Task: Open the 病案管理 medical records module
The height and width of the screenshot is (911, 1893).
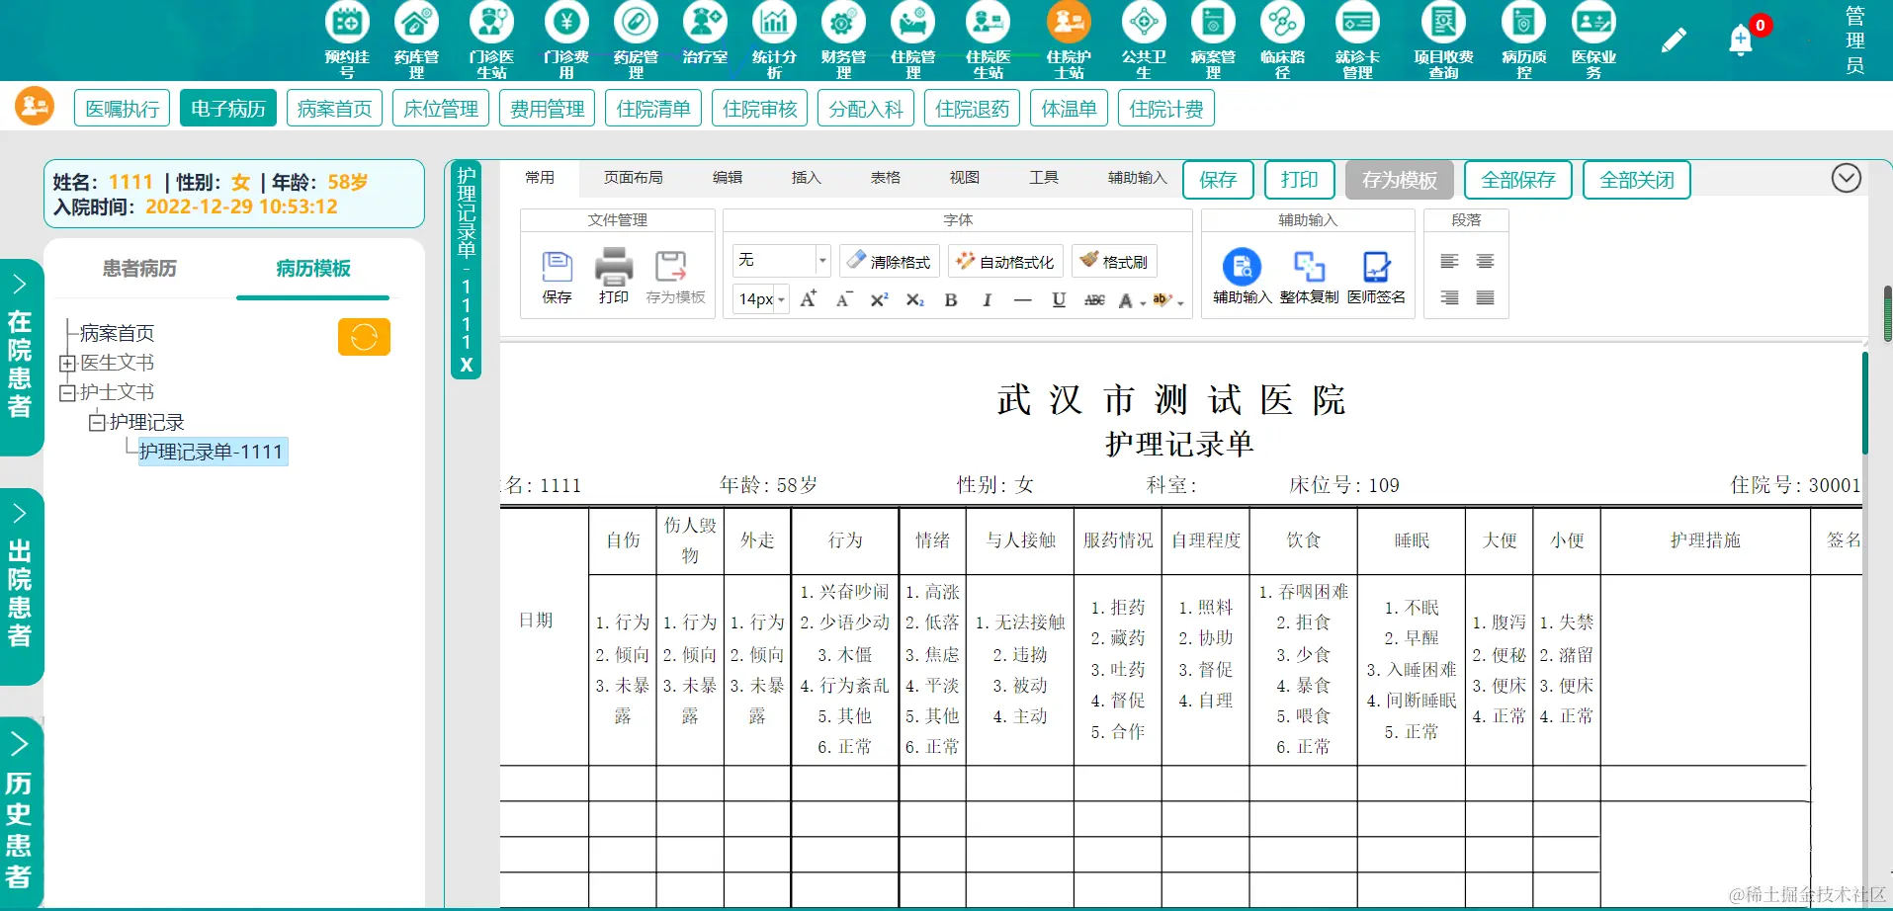Action: (1213, 40)
